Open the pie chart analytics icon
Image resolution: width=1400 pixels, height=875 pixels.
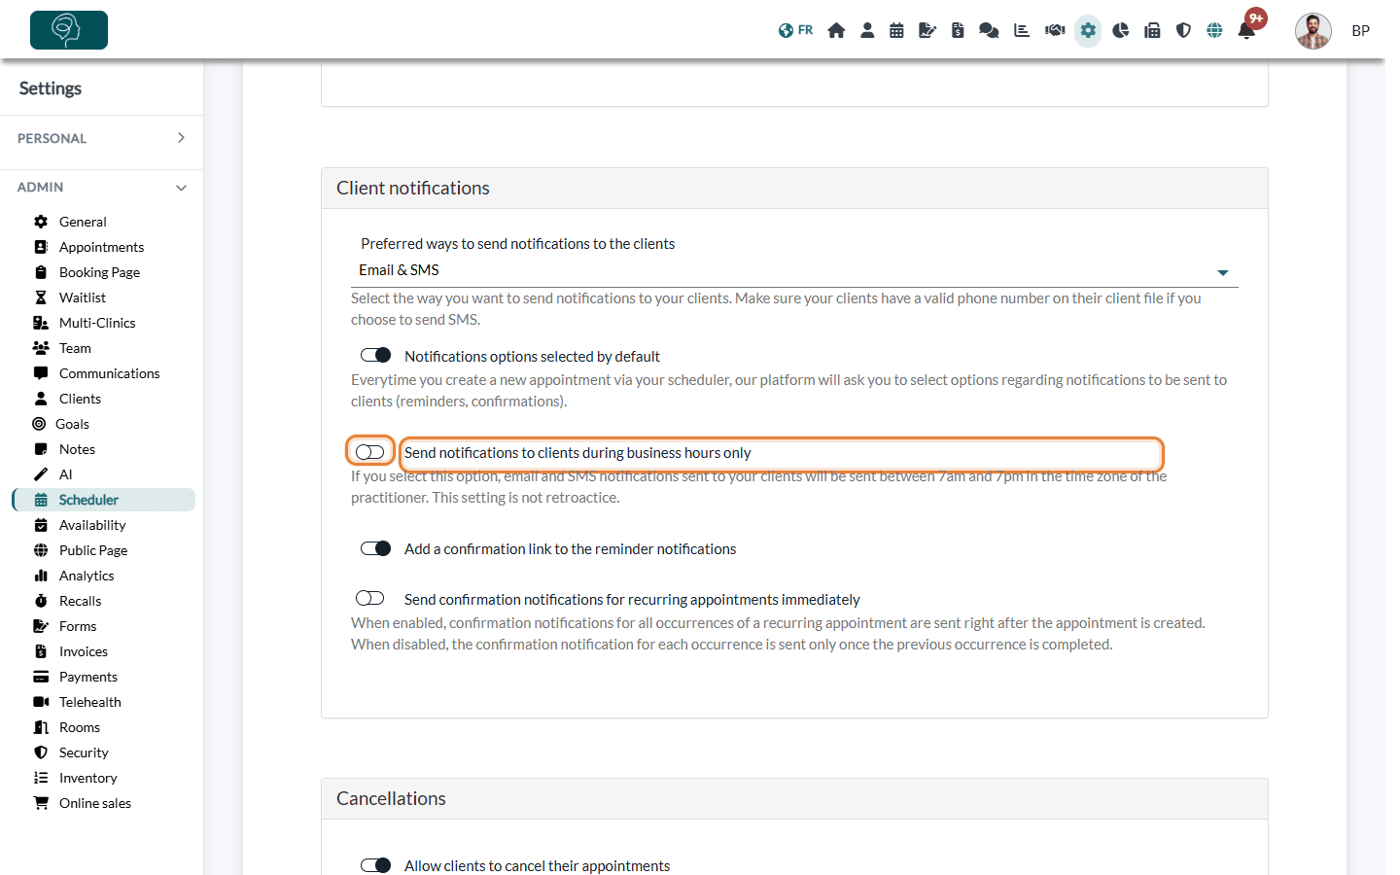[1121, 30]
